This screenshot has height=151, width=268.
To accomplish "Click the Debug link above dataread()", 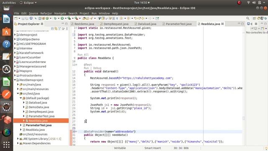I will click(x=97, y=68).
